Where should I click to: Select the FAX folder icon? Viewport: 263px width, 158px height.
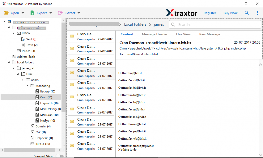pyautogui.click(x=32, y=132)
